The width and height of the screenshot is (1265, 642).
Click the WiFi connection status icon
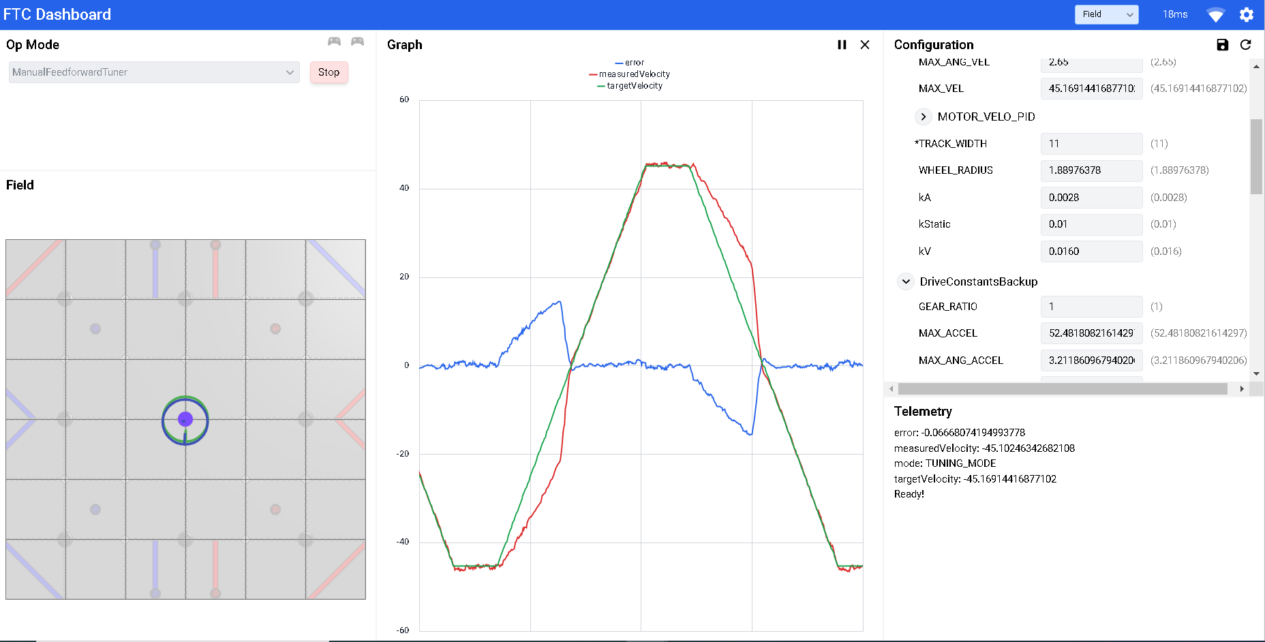1215,14
